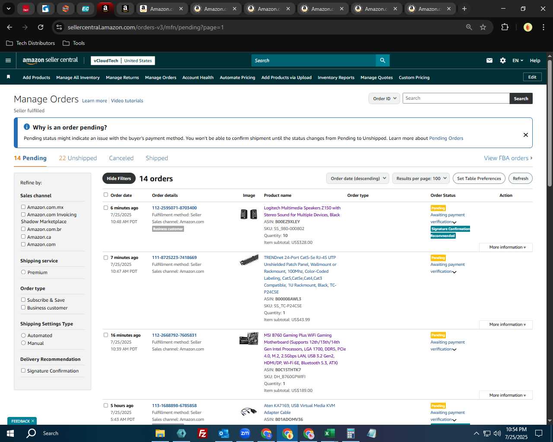Open Manage Returns menu item
Image resolution: width=553 pixels, height=442 pixels.
122,77
